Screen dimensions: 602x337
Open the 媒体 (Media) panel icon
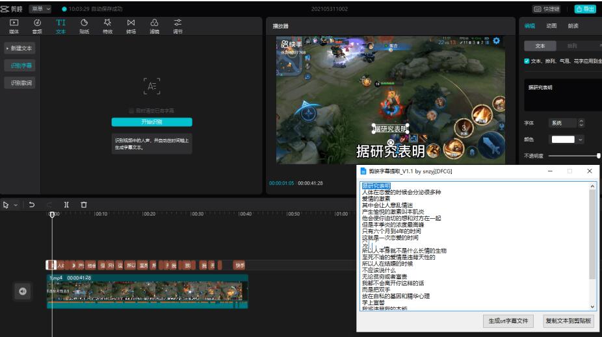tap(14, 23)
